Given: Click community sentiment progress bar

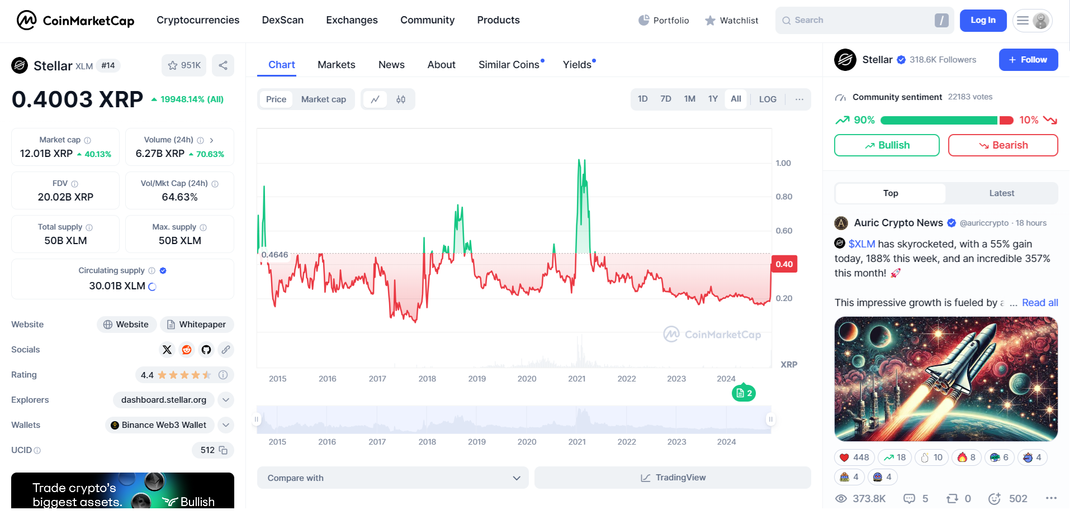Looking at the screenshot, I should point(947,121).
